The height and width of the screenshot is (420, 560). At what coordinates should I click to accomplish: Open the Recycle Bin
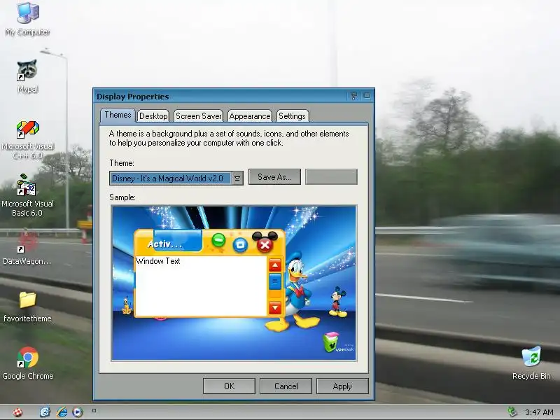pyautogui.click(x=531, y=362)
